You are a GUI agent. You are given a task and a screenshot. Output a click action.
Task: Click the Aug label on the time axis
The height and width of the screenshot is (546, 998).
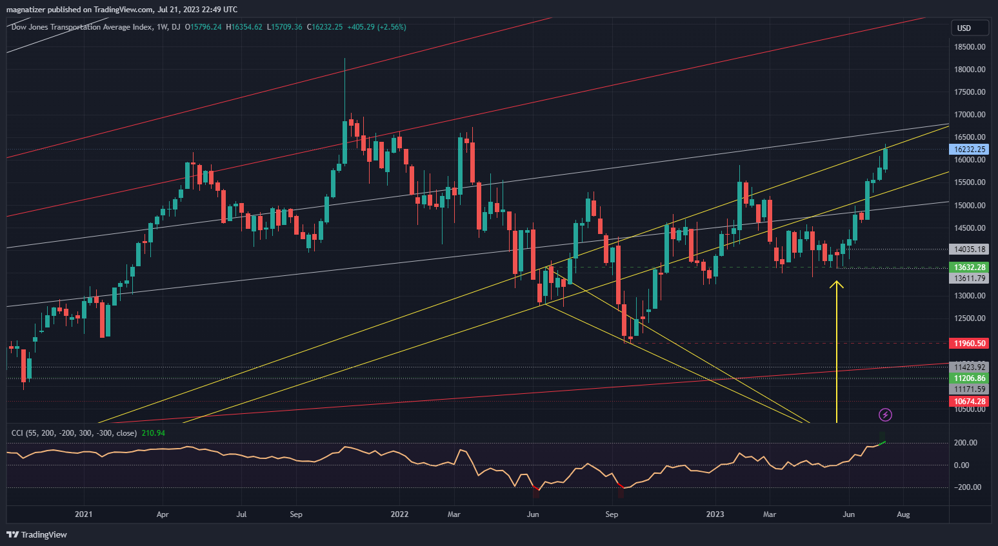(x=903, y=514)
